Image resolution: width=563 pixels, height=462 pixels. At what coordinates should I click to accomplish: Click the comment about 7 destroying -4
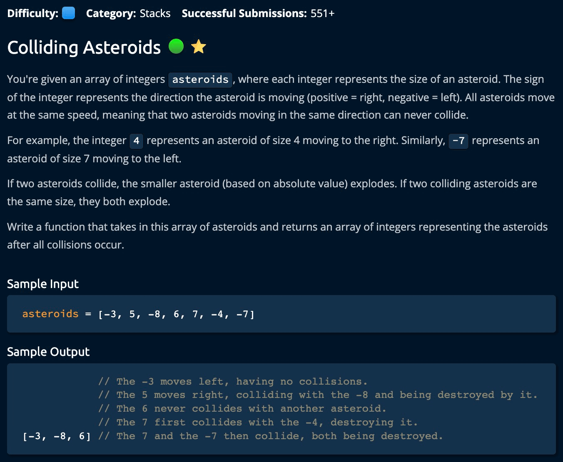(x=258, y=422)
